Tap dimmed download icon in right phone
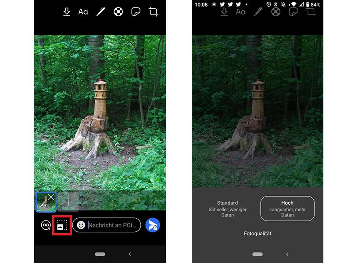The image size is (351, 263). tap(224, 12)
